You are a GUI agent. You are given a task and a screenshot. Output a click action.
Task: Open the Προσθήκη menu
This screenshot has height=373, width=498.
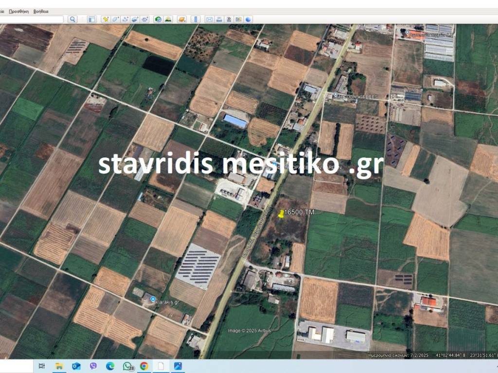tap(19, 11)
